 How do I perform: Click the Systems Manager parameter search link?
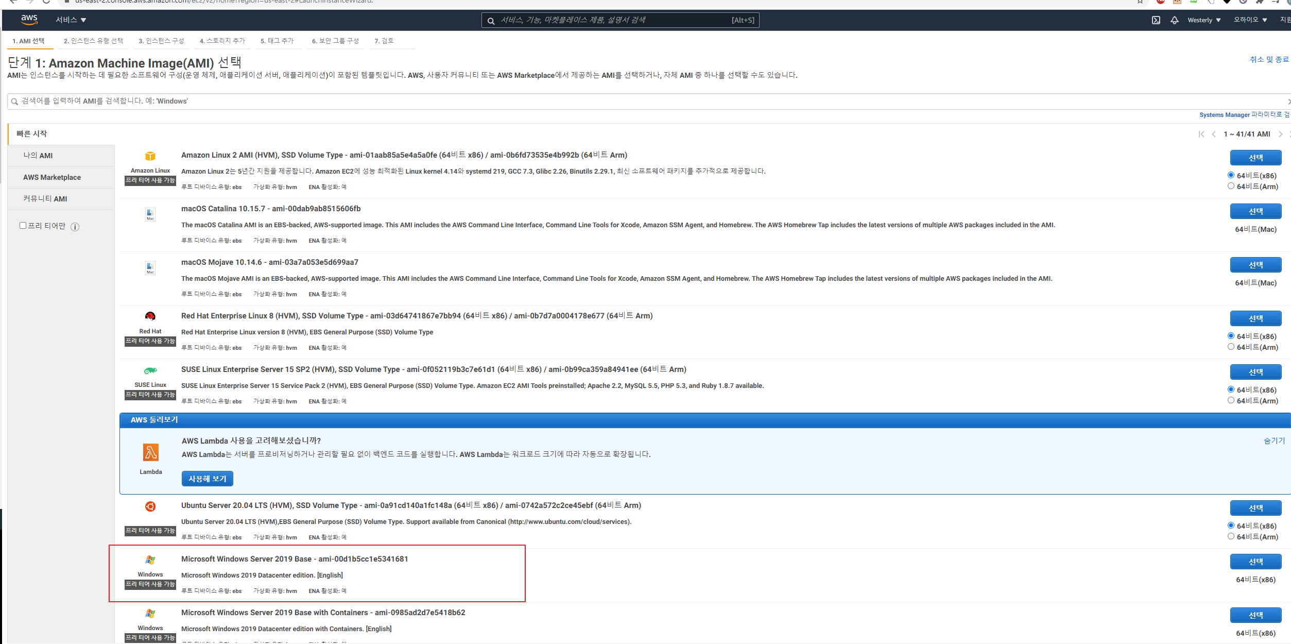1245,115
